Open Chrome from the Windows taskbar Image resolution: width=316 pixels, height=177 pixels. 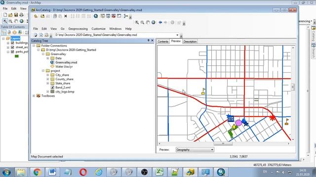click(x=38, y=172)
